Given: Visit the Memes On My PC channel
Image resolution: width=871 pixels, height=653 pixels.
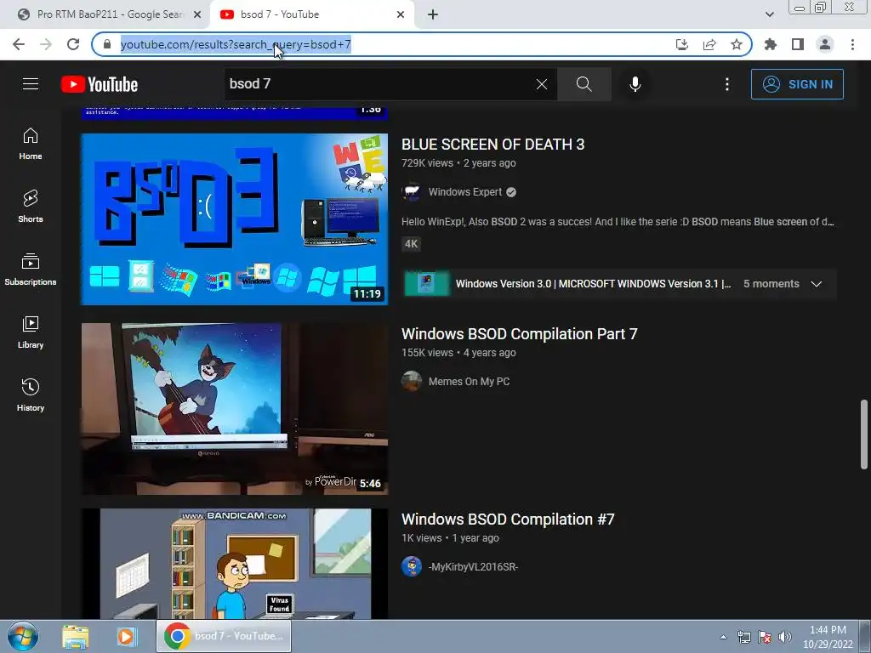Looking at the screenshot, I should pos(469,382).
